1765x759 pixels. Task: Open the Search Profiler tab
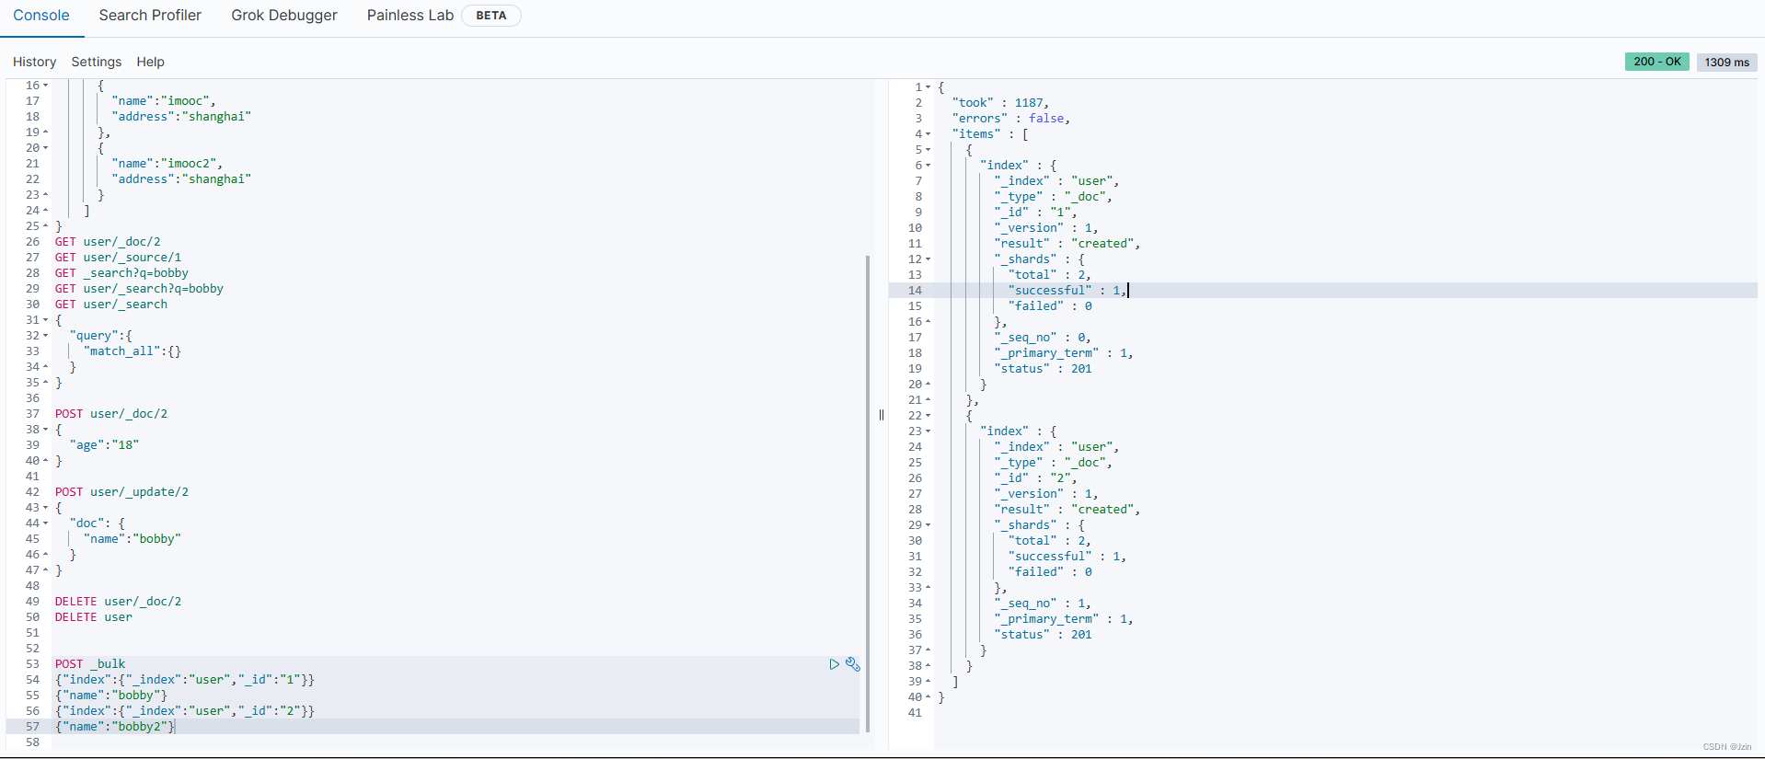click(x=150, y=16)
